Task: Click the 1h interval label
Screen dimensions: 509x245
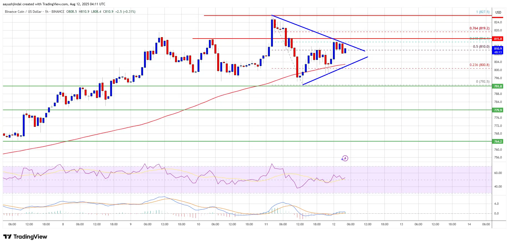Action: point(47,12)
